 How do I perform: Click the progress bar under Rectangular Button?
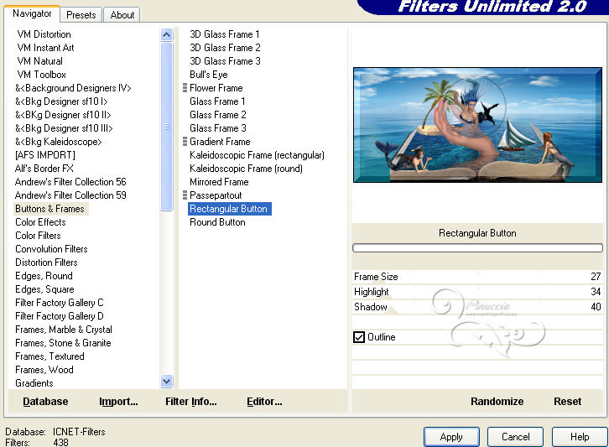tap(477, 247)
